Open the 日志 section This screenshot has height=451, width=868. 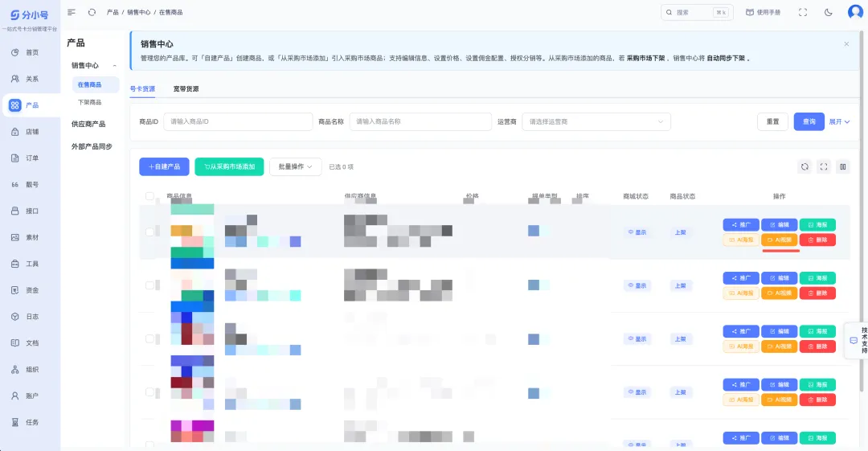[x=31, y=317]
